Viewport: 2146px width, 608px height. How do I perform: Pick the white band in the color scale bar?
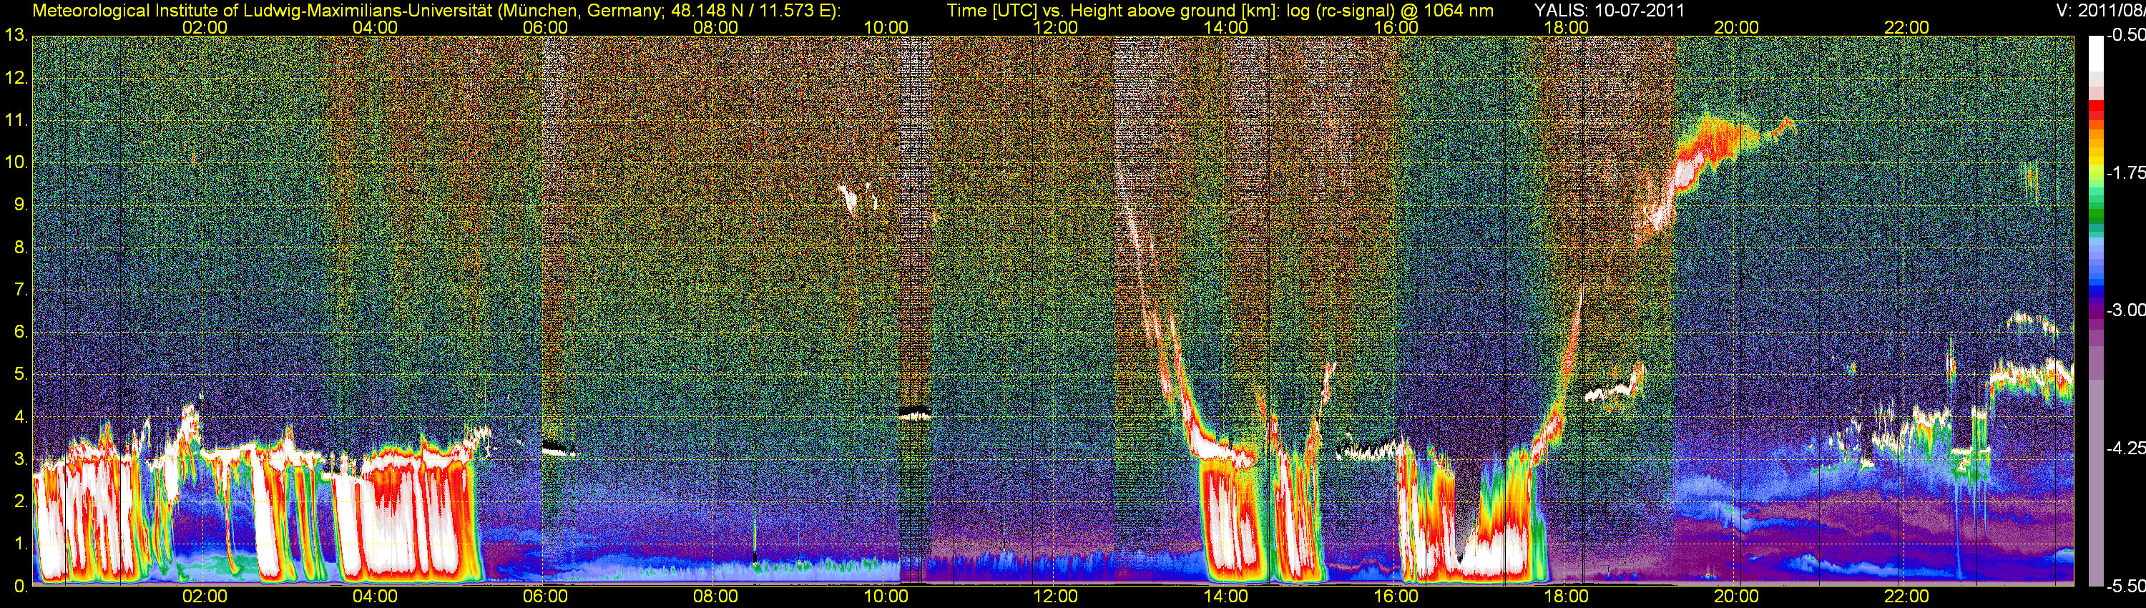(2095, 54)
